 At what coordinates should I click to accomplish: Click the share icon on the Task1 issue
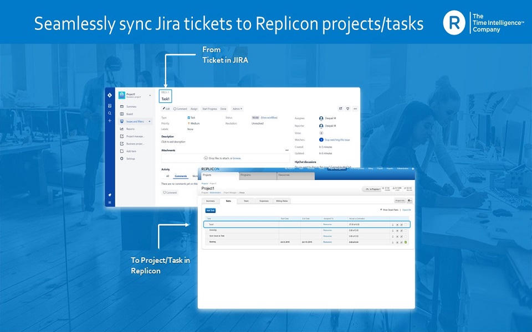pos(340,109)
